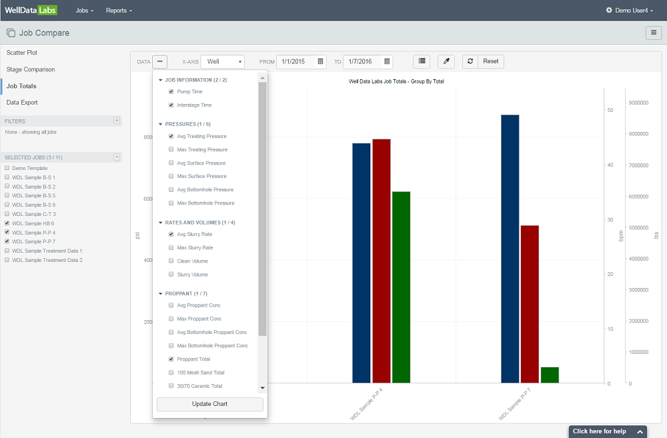Enable the Slurry Volume checkbox

[x=171, y=274]
